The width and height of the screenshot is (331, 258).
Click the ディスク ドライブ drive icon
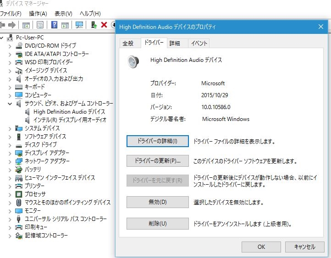(x=19, y=146)
